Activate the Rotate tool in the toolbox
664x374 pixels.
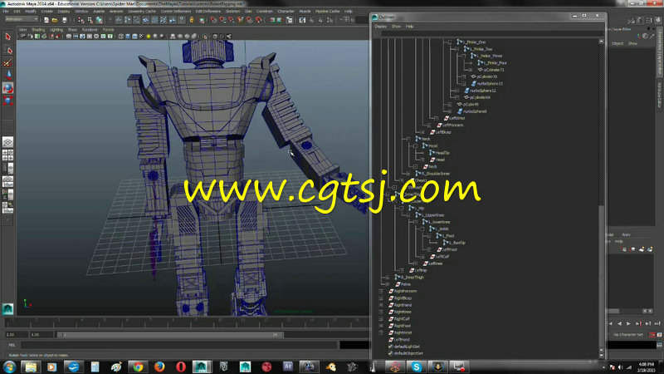pyautogui.click(x=7, y=88)
